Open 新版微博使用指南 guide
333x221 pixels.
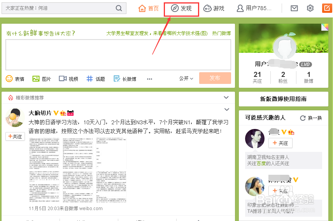coord(284,99)
